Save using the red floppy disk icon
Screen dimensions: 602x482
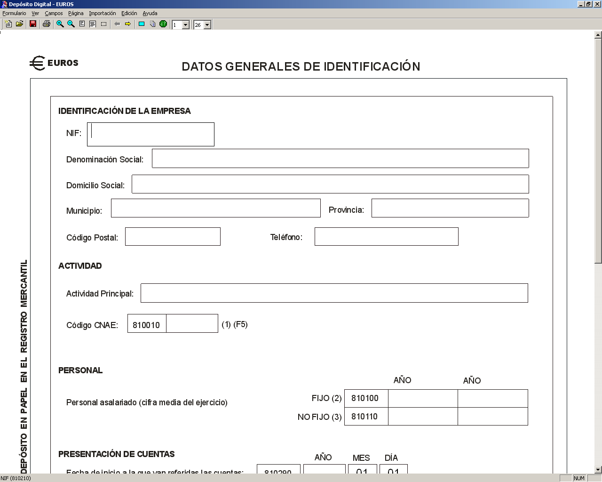pos(33,24)
